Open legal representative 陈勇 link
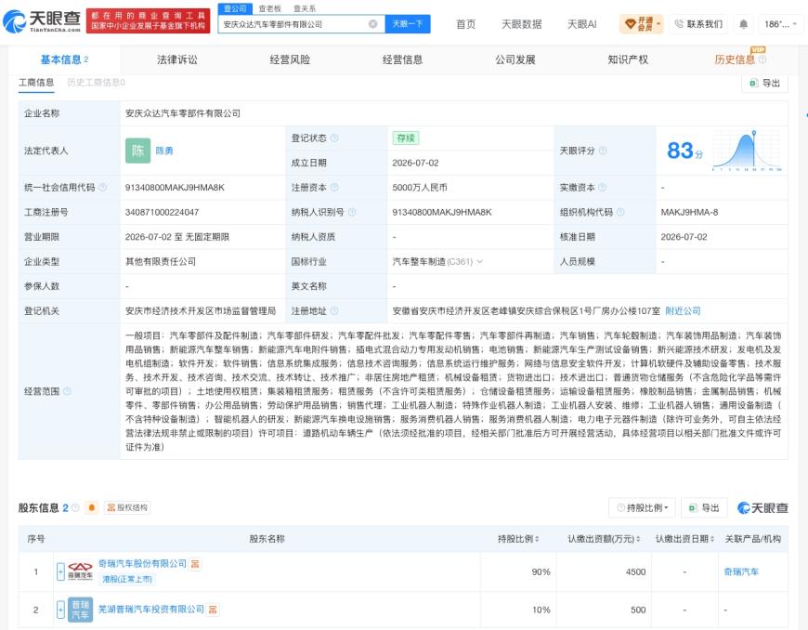The image size is (808, 630). tap(164, 151)
